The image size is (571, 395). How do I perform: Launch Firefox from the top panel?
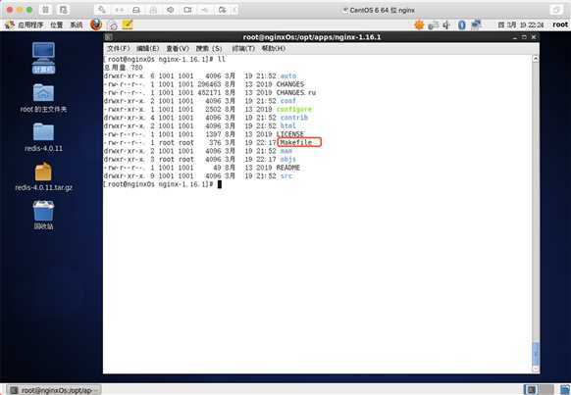point(96,25)
